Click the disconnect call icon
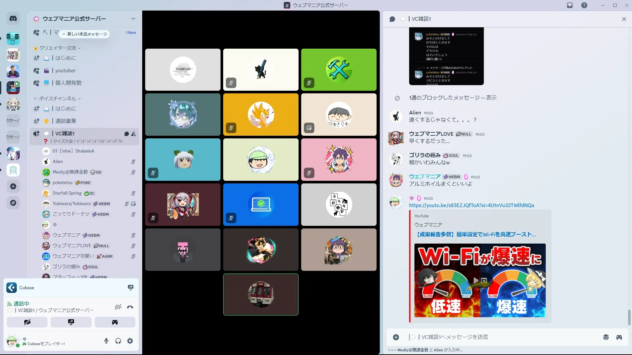This screenshot has width=632, height=355. [x=130, y=307]
